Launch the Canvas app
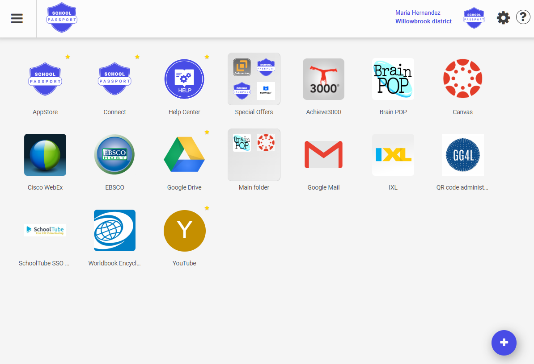Image resolution: width=534 pixels, height=364 pixels. [462, 79]
